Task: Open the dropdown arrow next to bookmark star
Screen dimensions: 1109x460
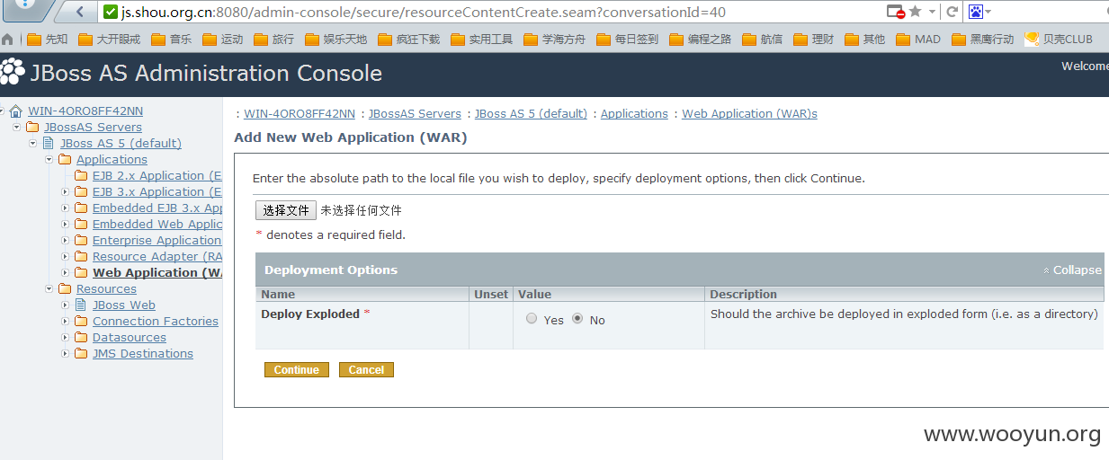Action: 932,12
